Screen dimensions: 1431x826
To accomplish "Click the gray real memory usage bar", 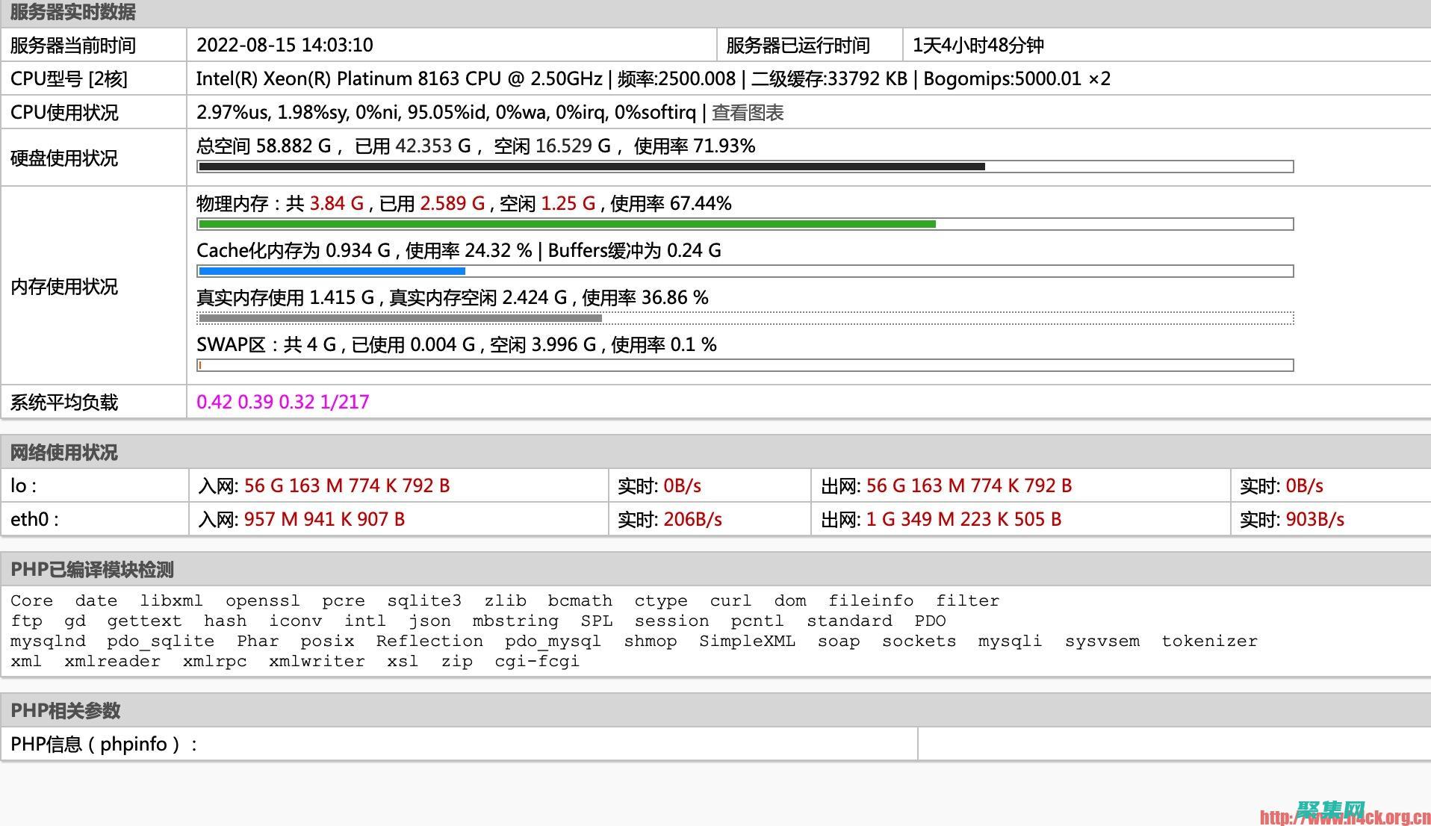I will click(x=400, y=318).
